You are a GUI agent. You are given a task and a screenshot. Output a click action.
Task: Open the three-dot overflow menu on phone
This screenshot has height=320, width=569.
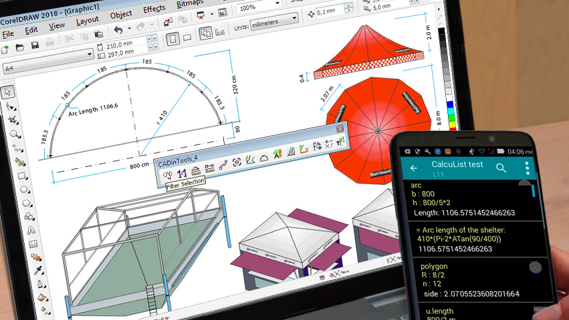[528, 168]
